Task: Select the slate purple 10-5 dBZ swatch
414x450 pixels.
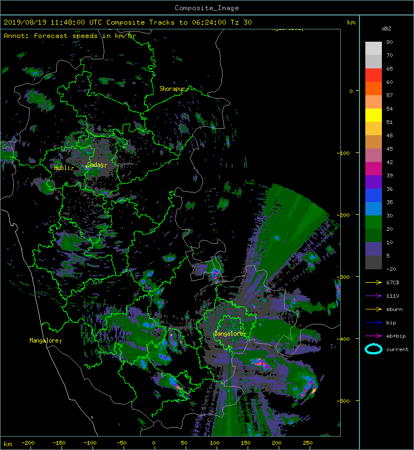Action: 373,249
